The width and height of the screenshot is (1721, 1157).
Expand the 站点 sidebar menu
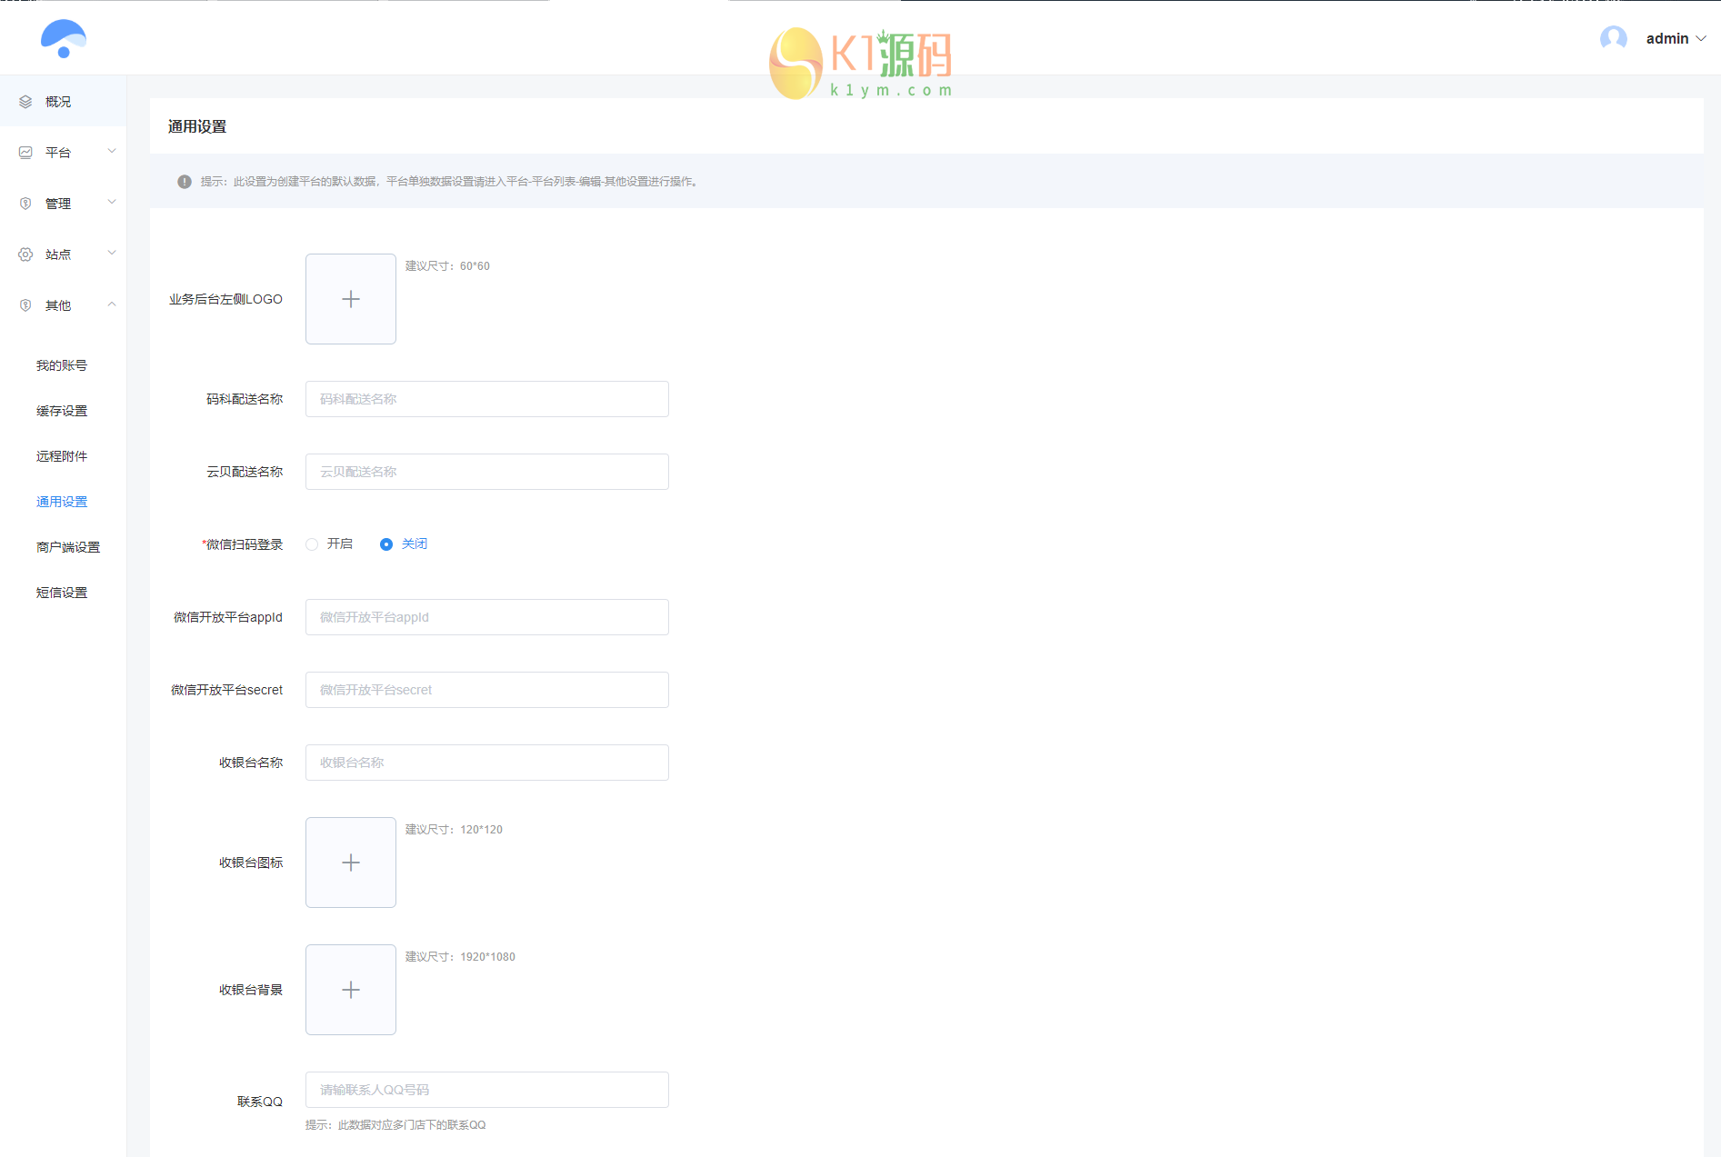pyautogui.click(x=112, y=254)
